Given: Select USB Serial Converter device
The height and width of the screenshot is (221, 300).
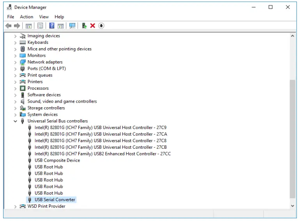Looking at the screenshot, I should pos(55,200).
